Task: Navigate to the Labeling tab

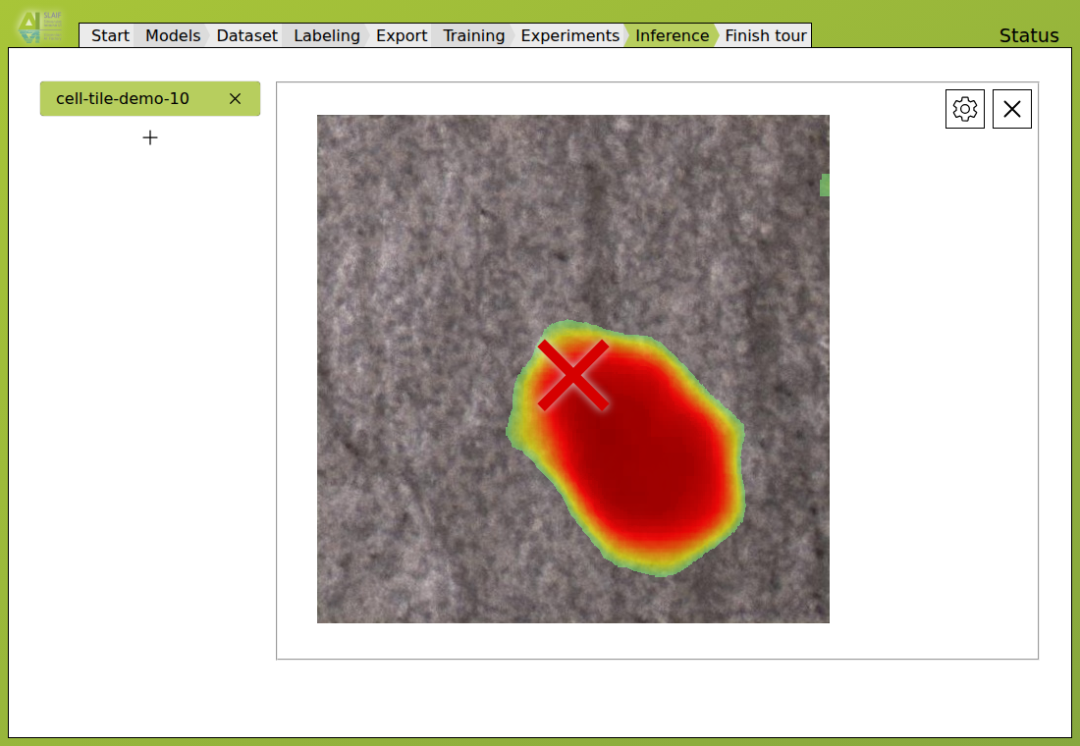Action: coord(327,35)
